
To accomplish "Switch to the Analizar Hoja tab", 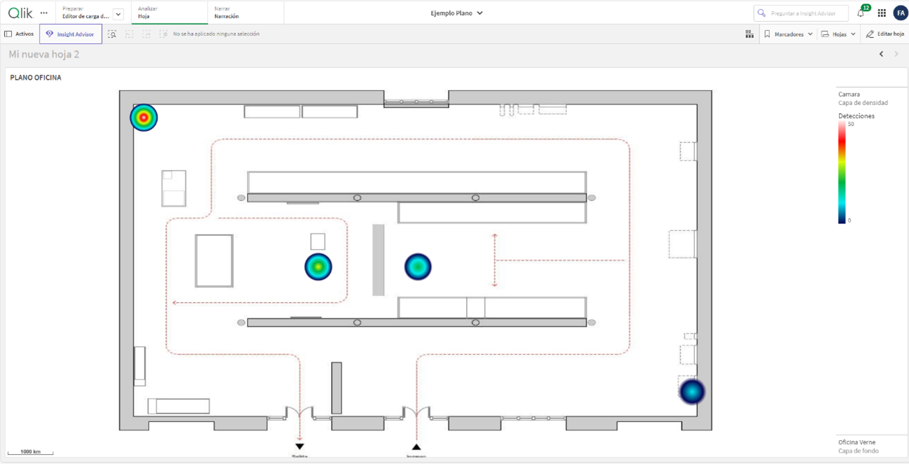I will click(169, 13).
